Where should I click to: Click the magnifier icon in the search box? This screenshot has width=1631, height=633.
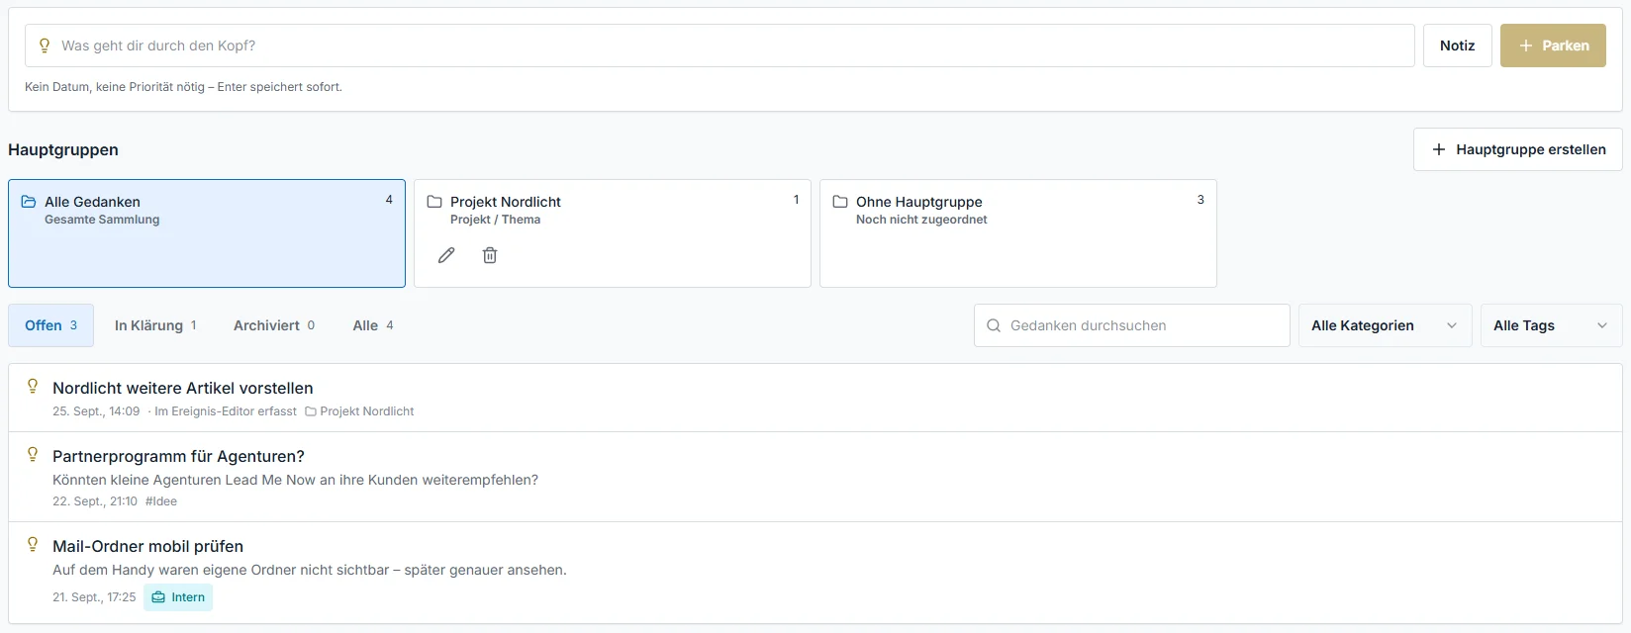pos(994,325)
